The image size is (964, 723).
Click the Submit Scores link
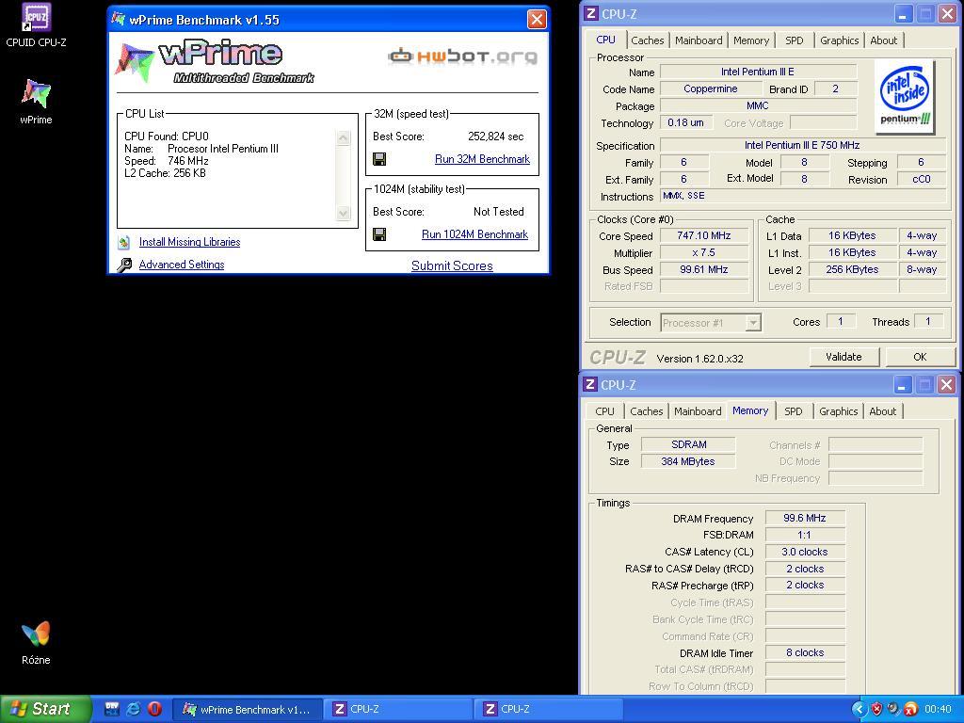[x=452, y=265]
